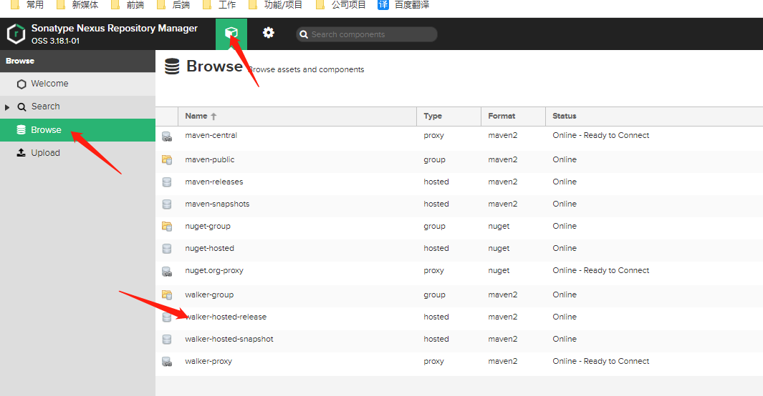763x396 pixels.
Task: Open the walker-group repository
Action: [x=209, y=294]
